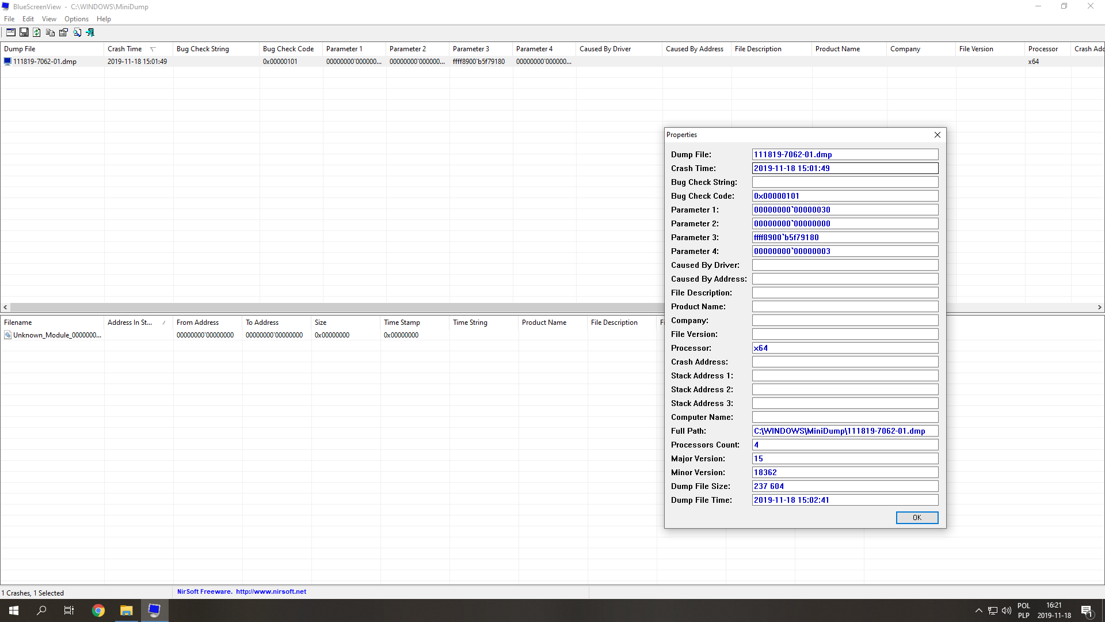Click the dump file icon for 111819-7062-01.dmp
1105x622 pixels.
coord(7,61)
